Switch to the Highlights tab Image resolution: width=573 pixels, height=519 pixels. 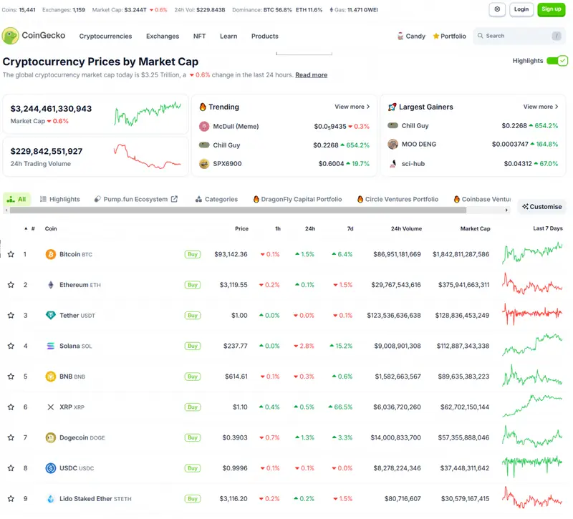(60, 199)
